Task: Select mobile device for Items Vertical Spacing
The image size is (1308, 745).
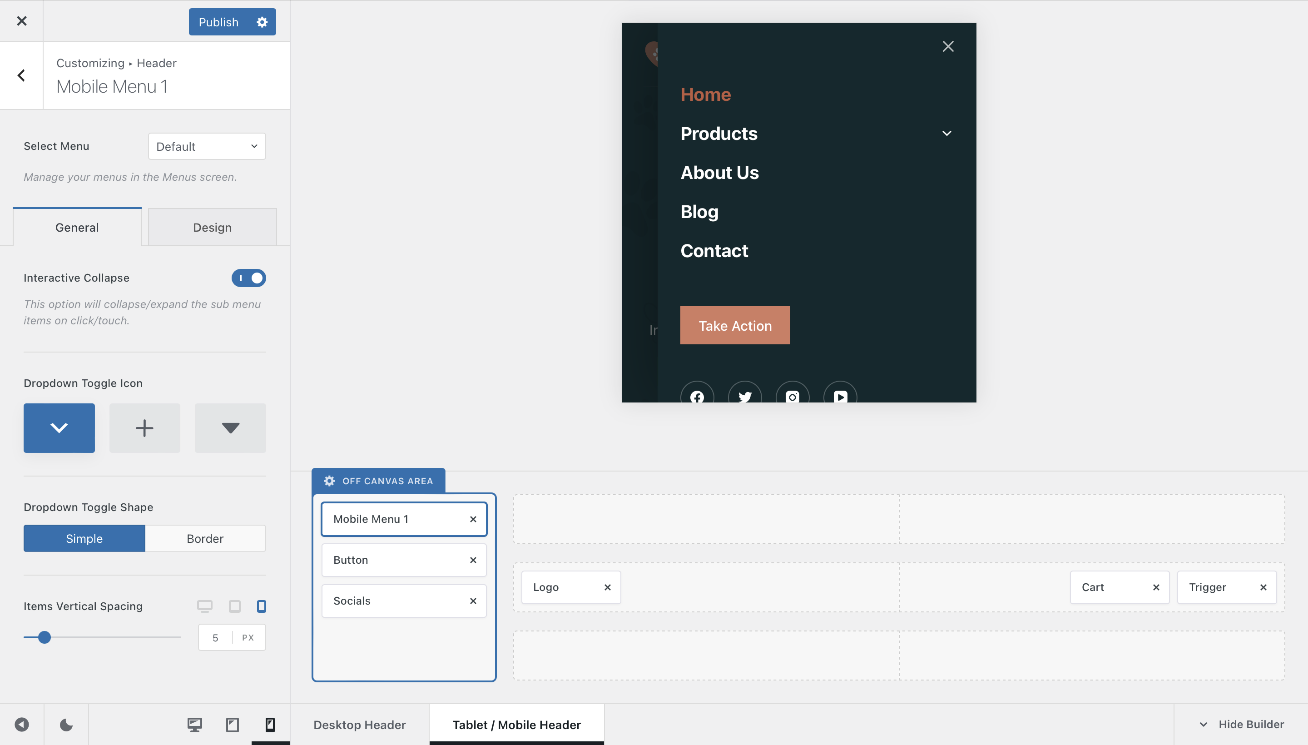Action: (262, 606)
